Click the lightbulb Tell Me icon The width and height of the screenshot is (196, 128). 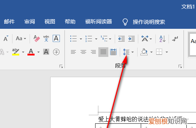[x=125, y=22]
